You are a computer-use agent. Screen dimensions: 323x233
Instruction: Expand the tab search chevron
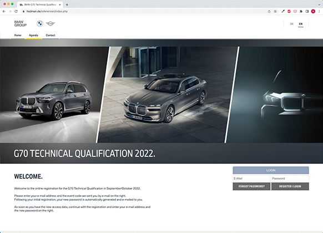(x=319, y=4)
